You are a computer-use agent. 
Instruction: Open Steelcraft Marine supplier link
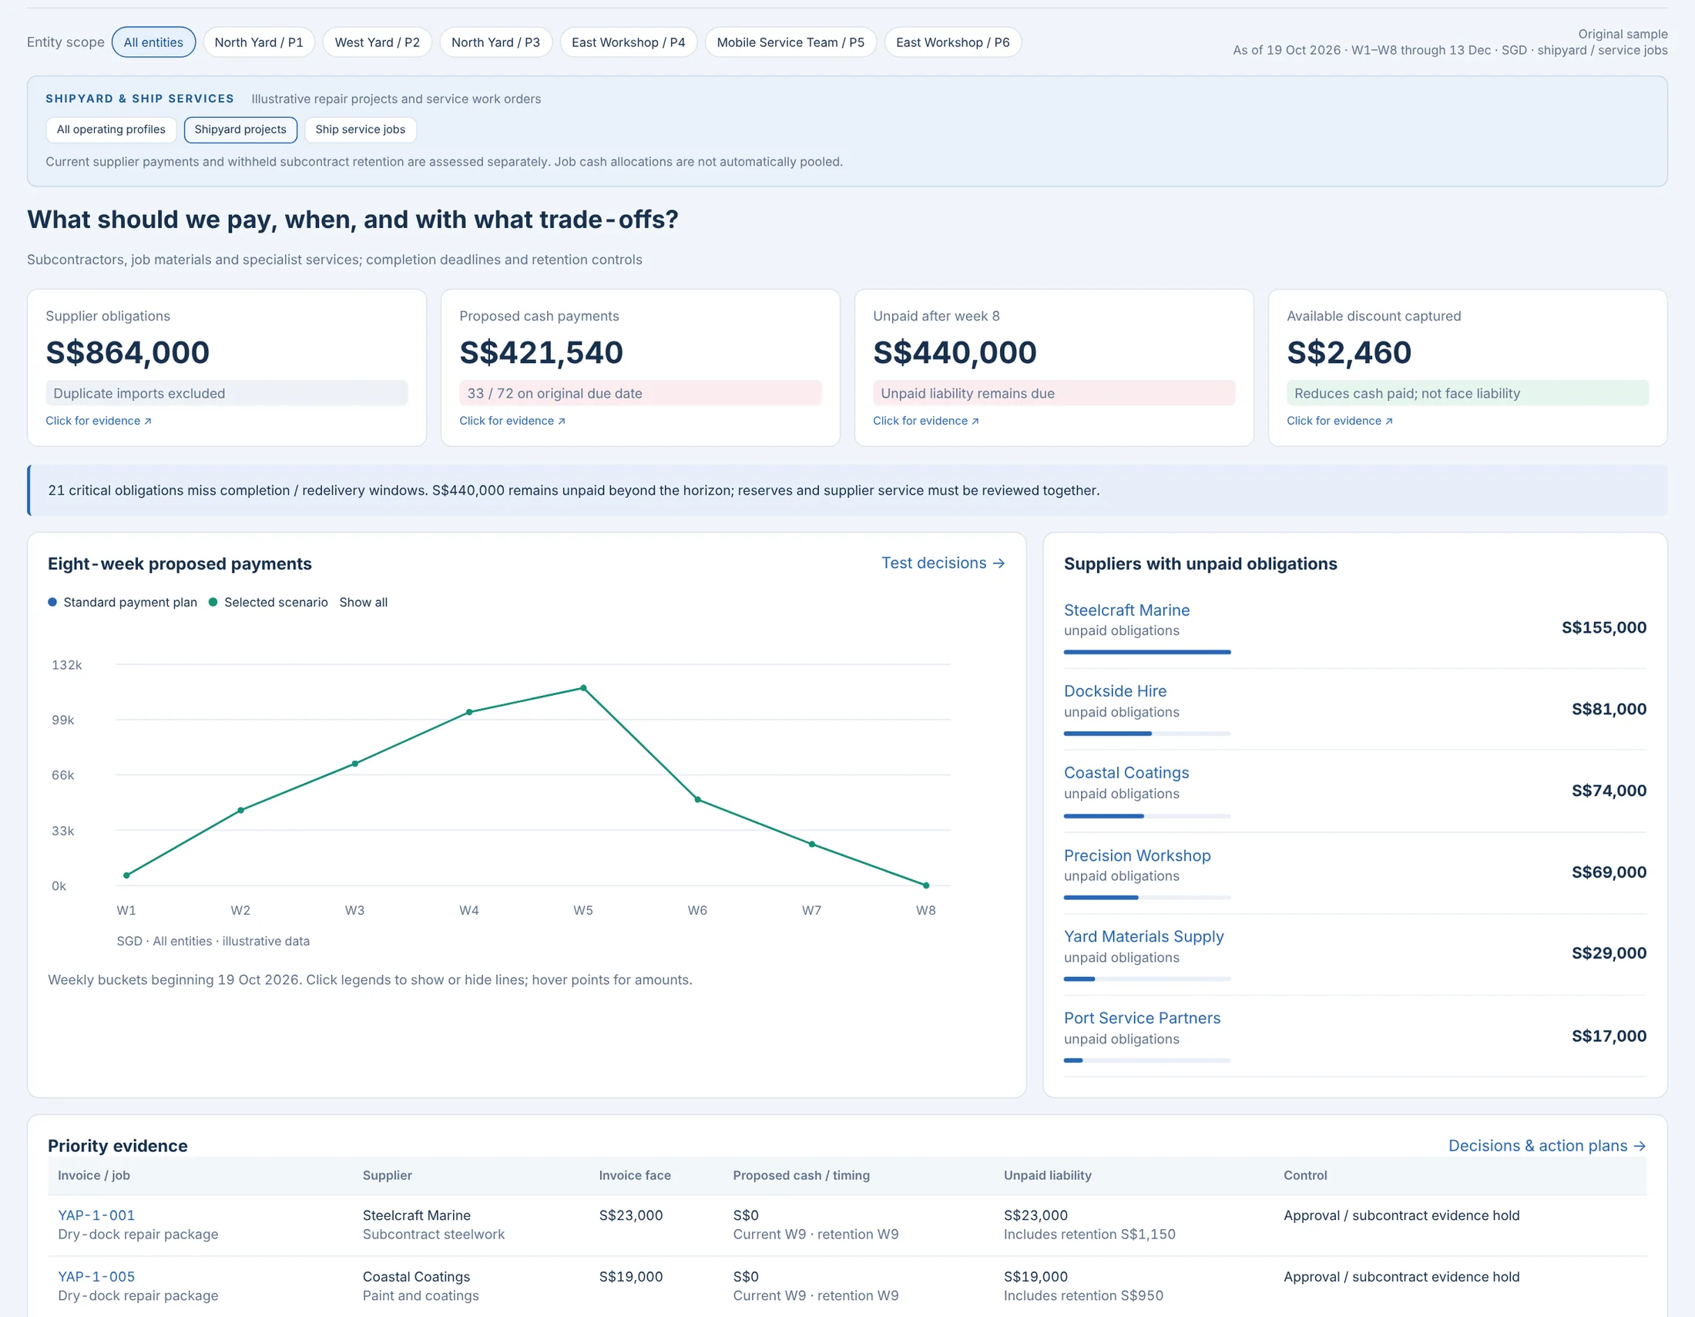coord(1126,610)
